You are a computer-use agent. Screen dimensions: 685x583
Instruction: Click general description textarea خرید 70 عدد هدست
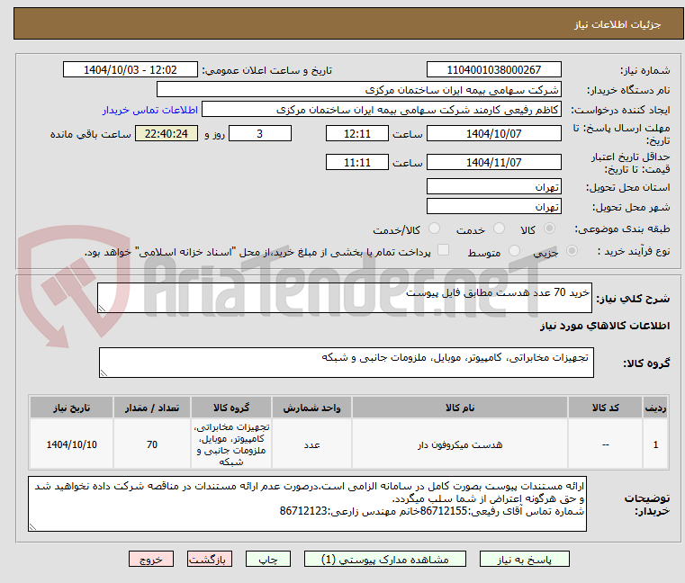[345, 298]
